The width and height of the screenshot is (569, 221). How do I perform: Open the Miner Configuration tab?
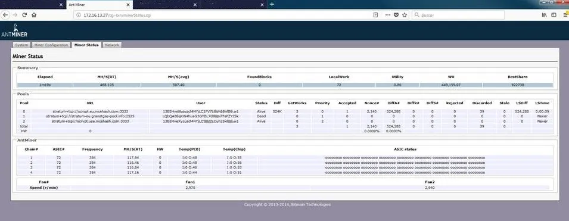click(x=51, y=45)
